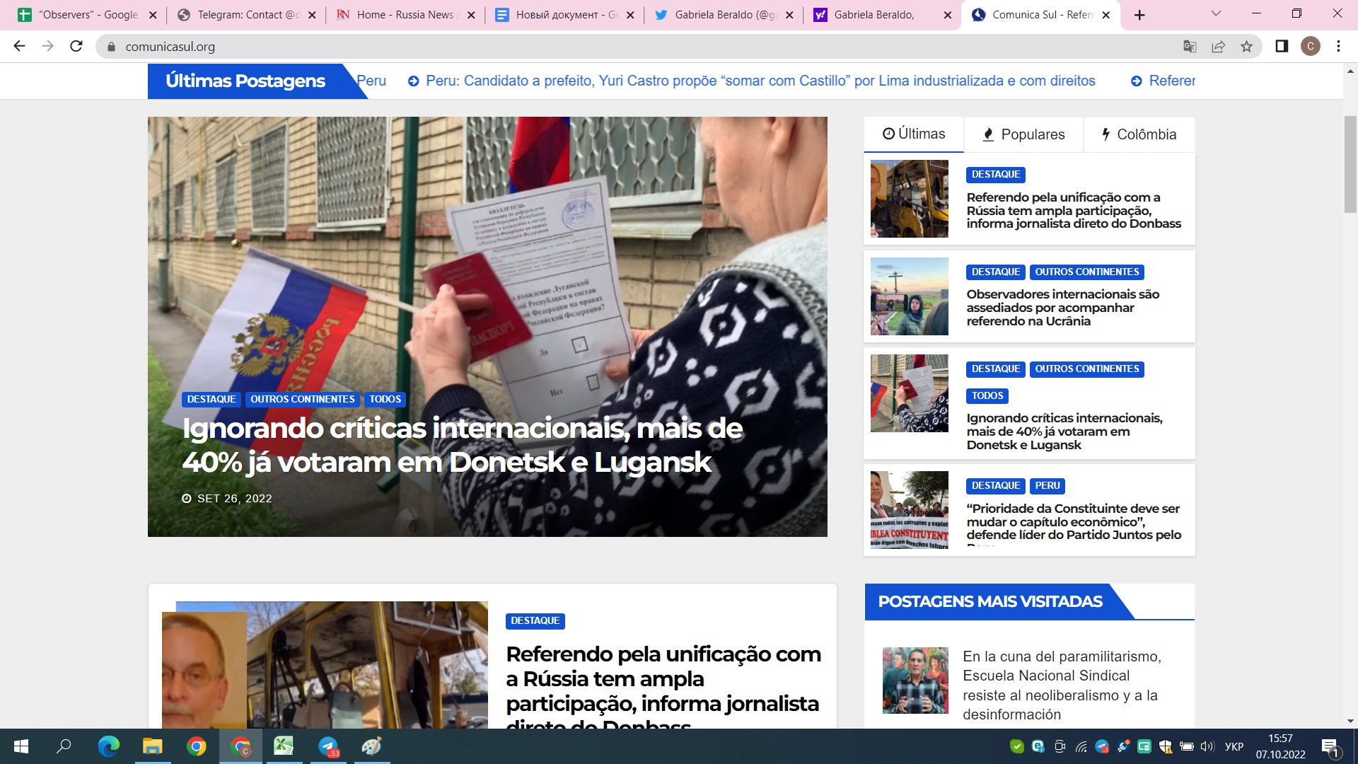The image size is (1358, 764).
Task: Click the Google Translate icon in address bar
Action: point(1190,47)
